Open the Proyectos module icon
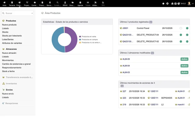The image size is (195, 122). click(x=27, y=2)
